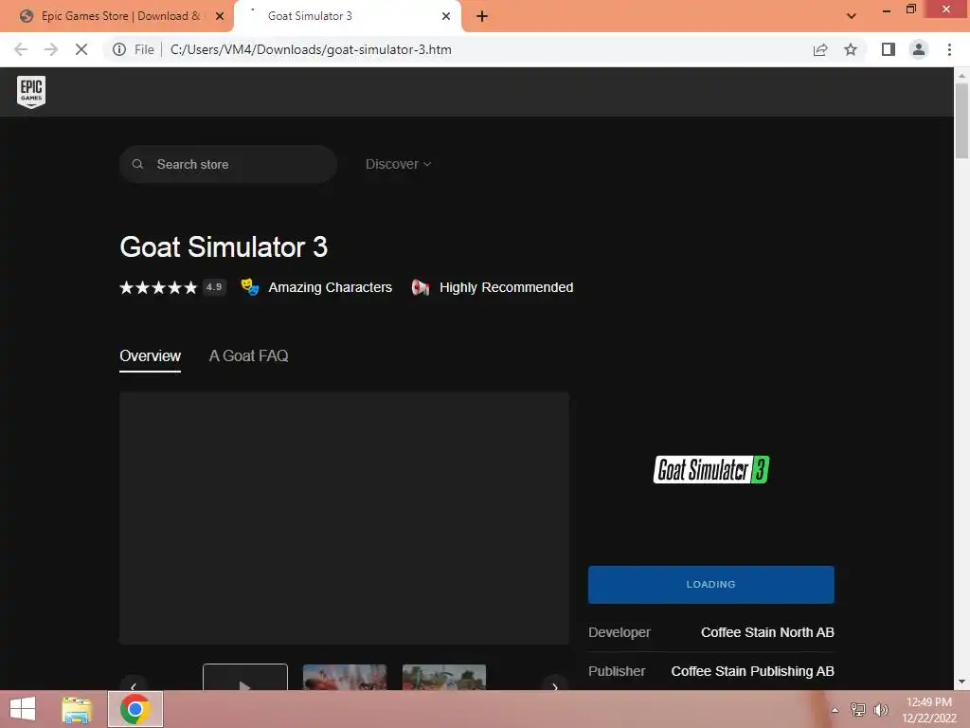Open the Windows Start menu
Viewport: 970px width, 728px height.
coord(23,709)
